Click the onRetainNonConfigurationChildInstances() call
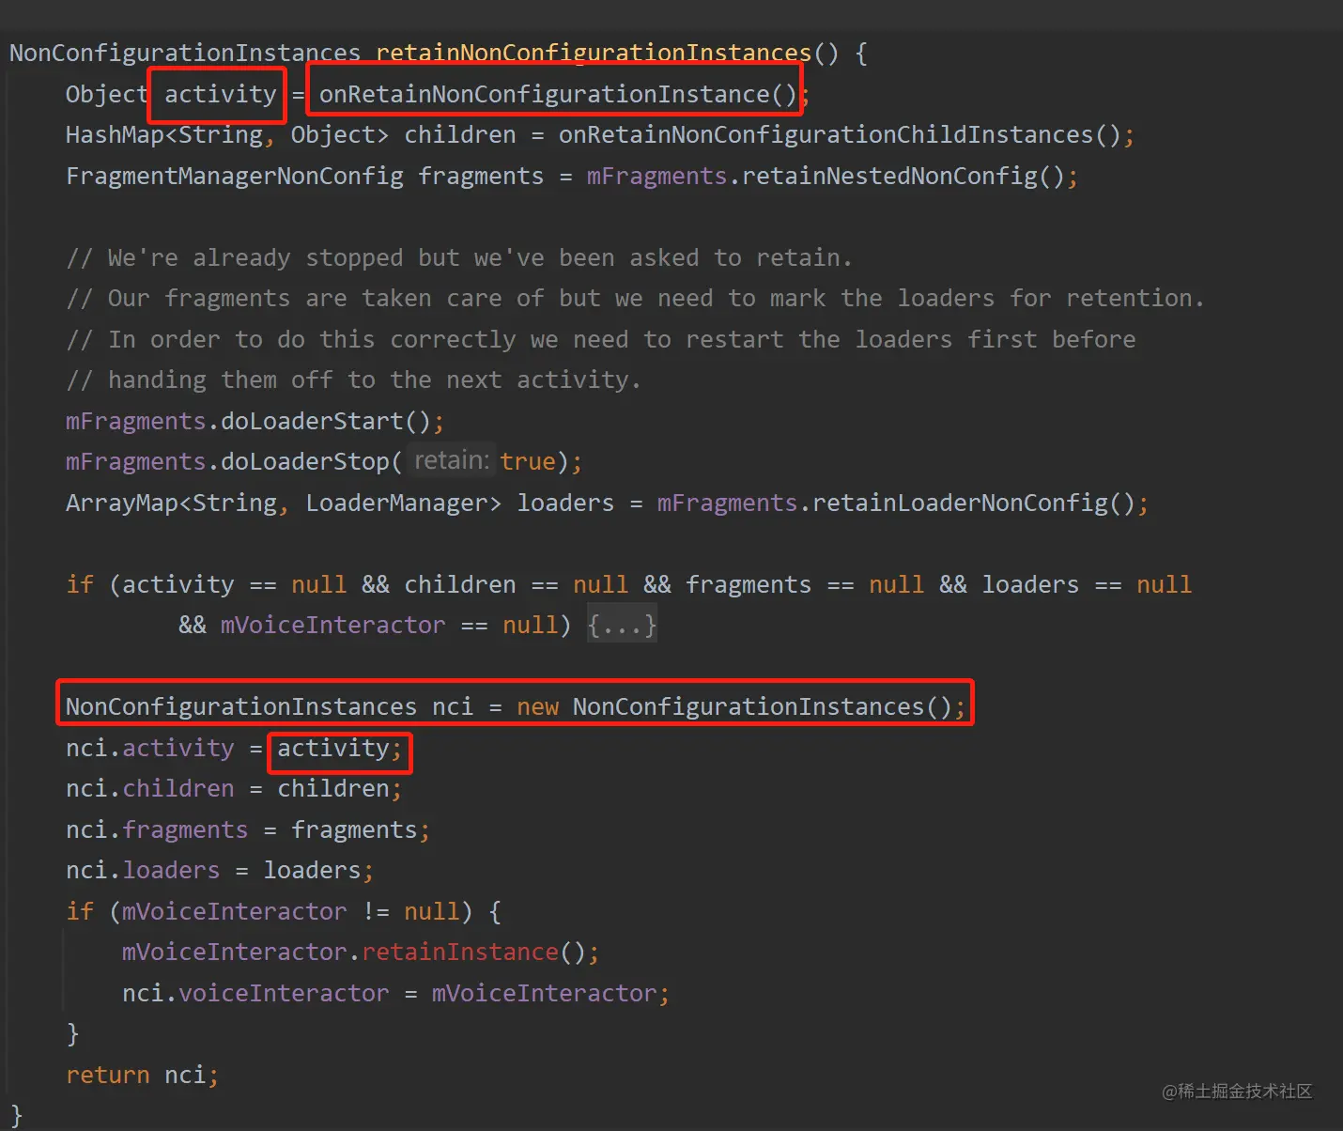The image size is (1343, 1131). click(840, 134)
